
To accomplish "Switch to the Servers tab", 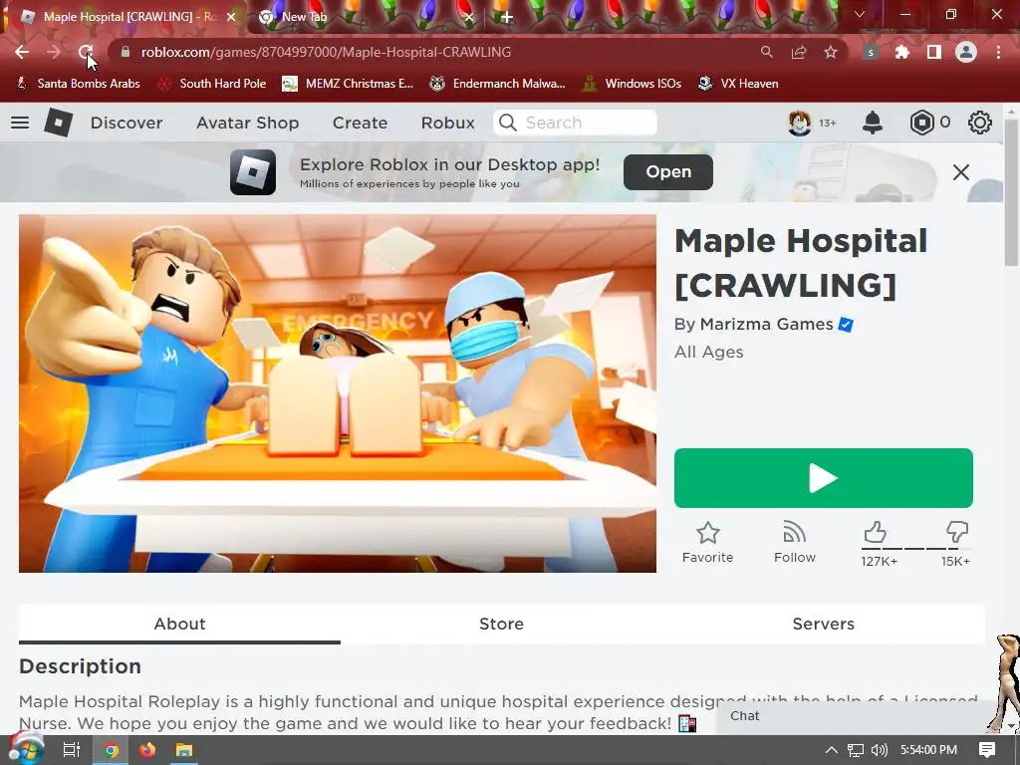I will pyautogui.click(x=824, y=624).
